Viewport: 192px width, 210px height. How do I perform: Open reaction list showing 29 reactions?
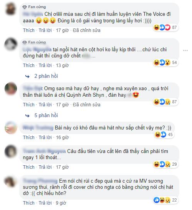coord(165,164)
